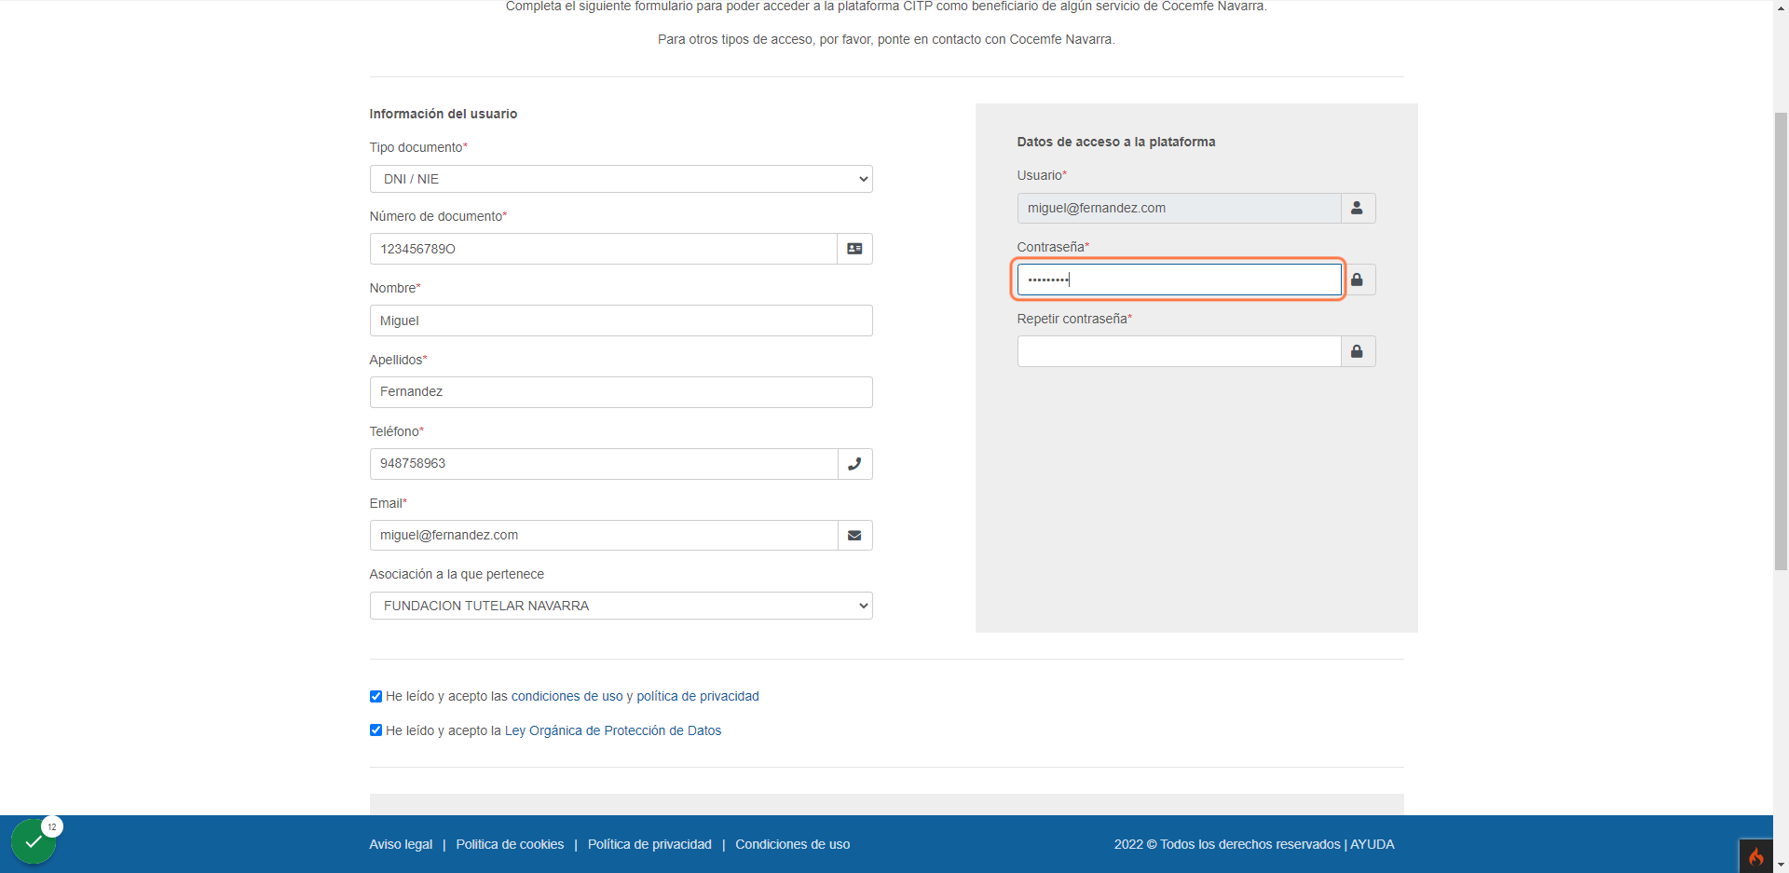
Task: Open the green checkmark badge widget
Action: pos(34,841)
